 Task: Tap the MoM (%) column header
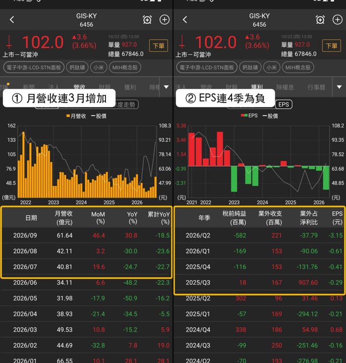tap(98, 218)
